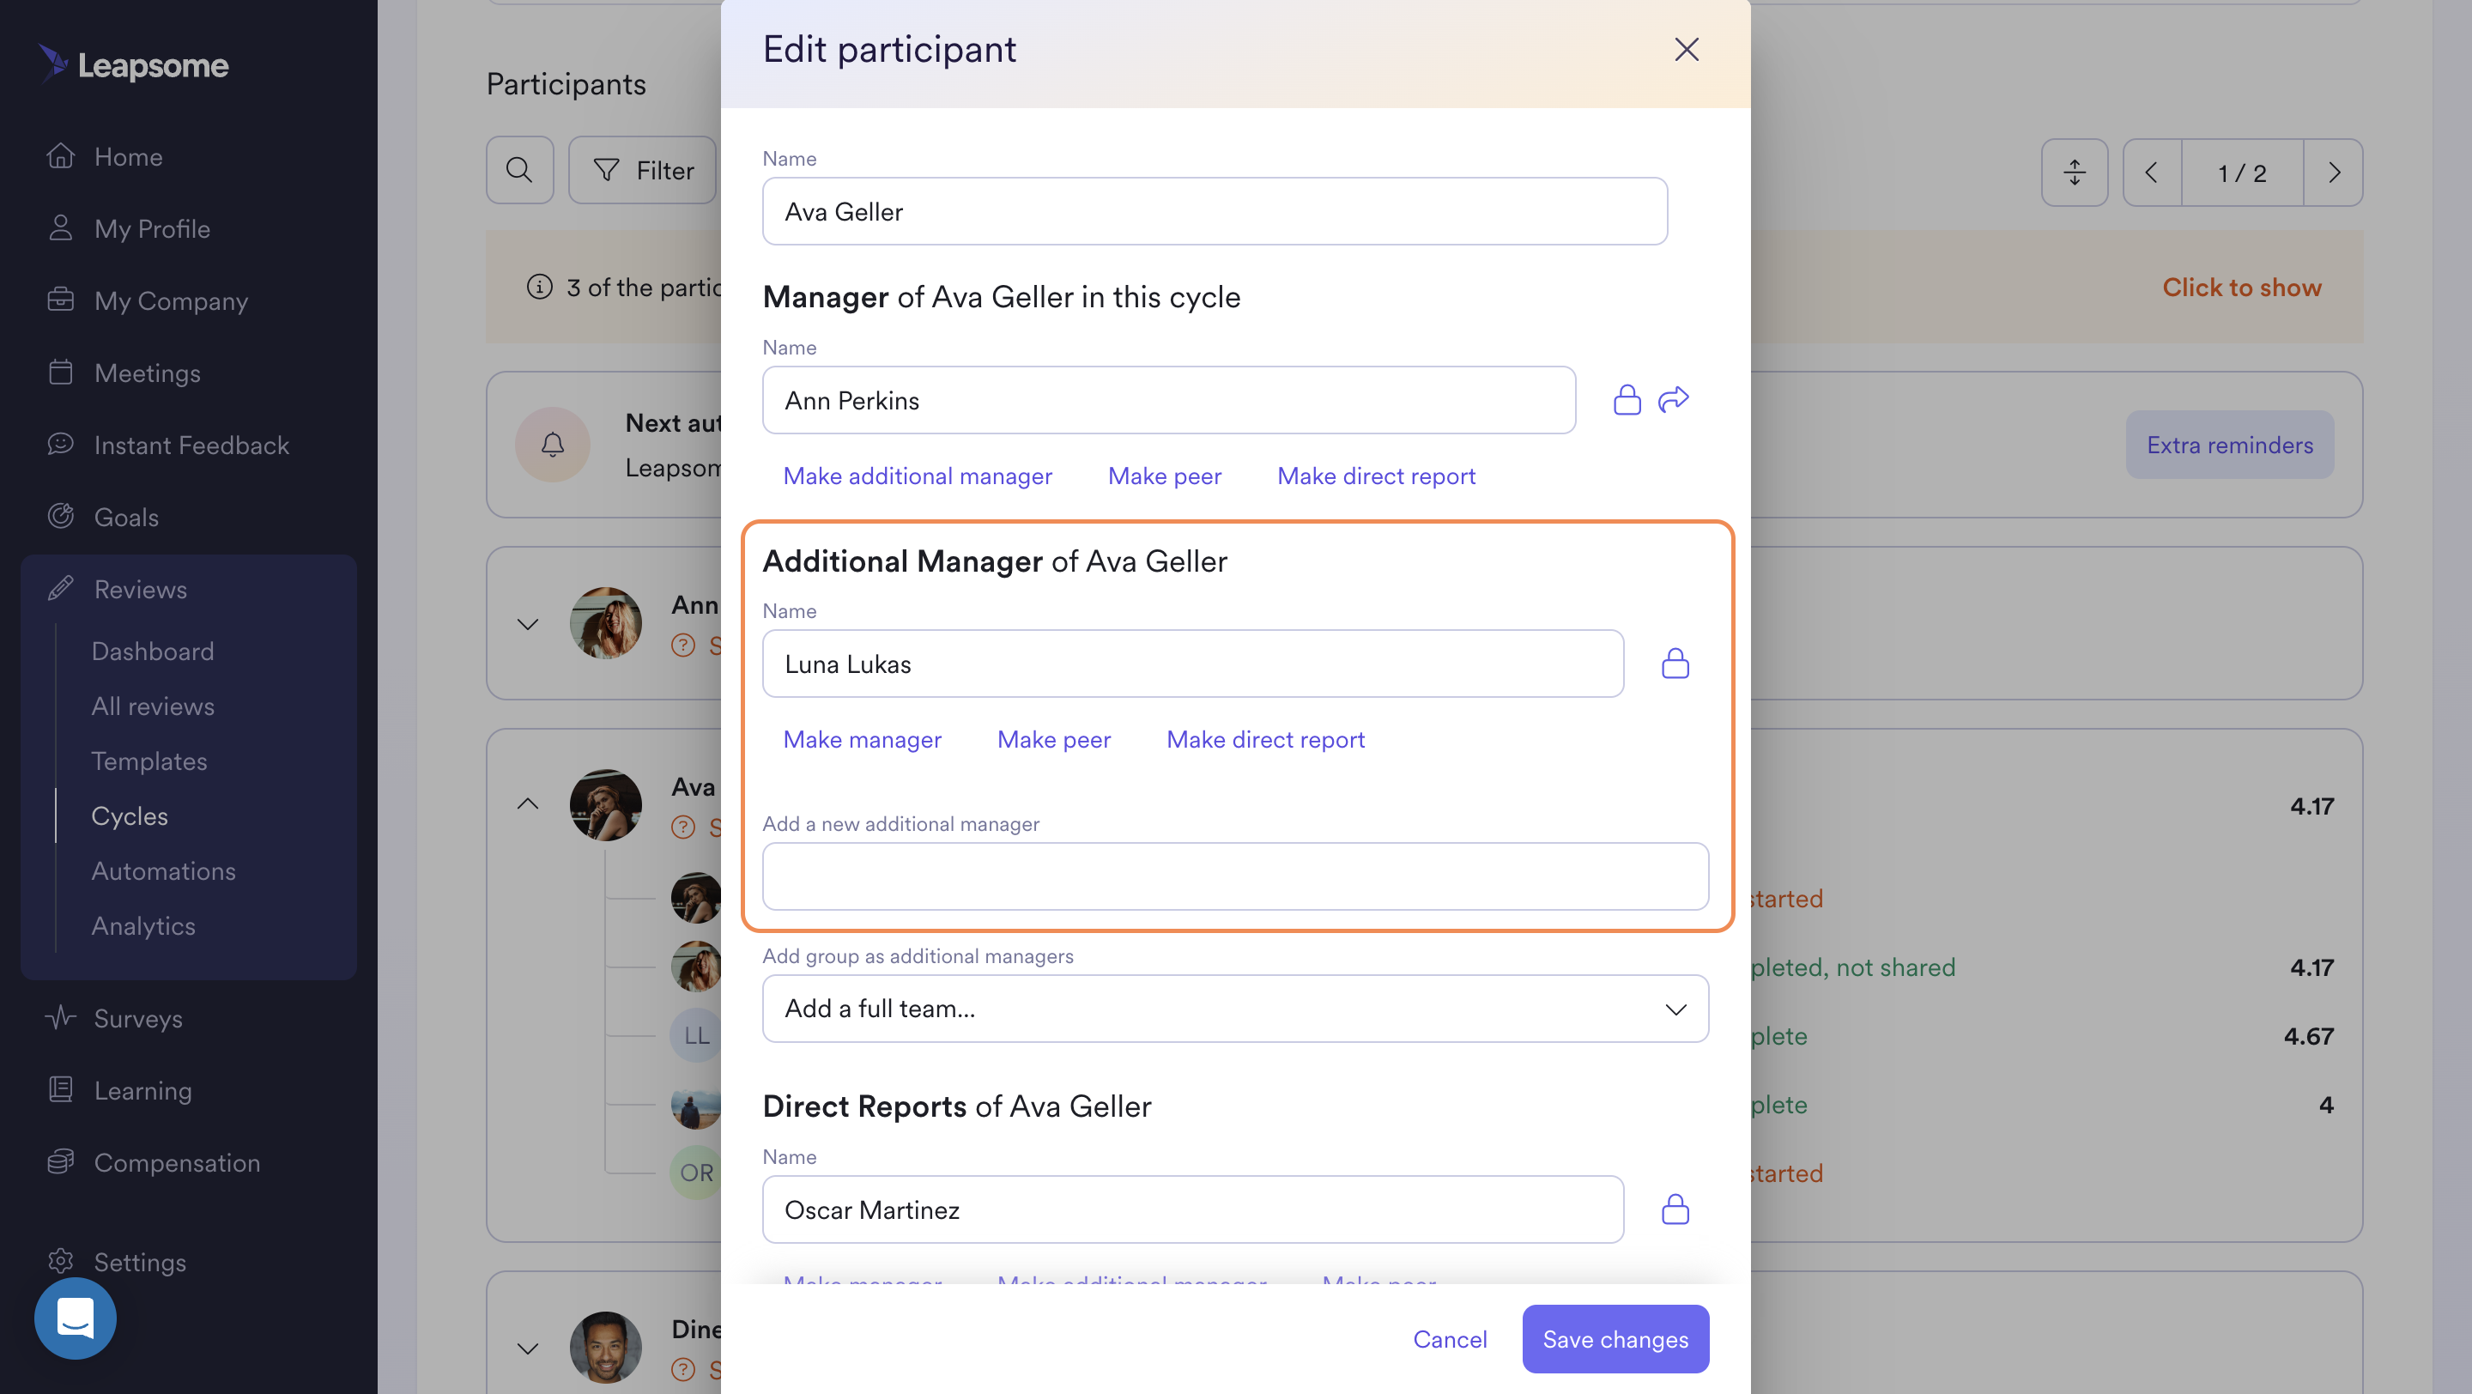Open Surveys in the sidebar

pyautogui.click(x=137, y=1018)
